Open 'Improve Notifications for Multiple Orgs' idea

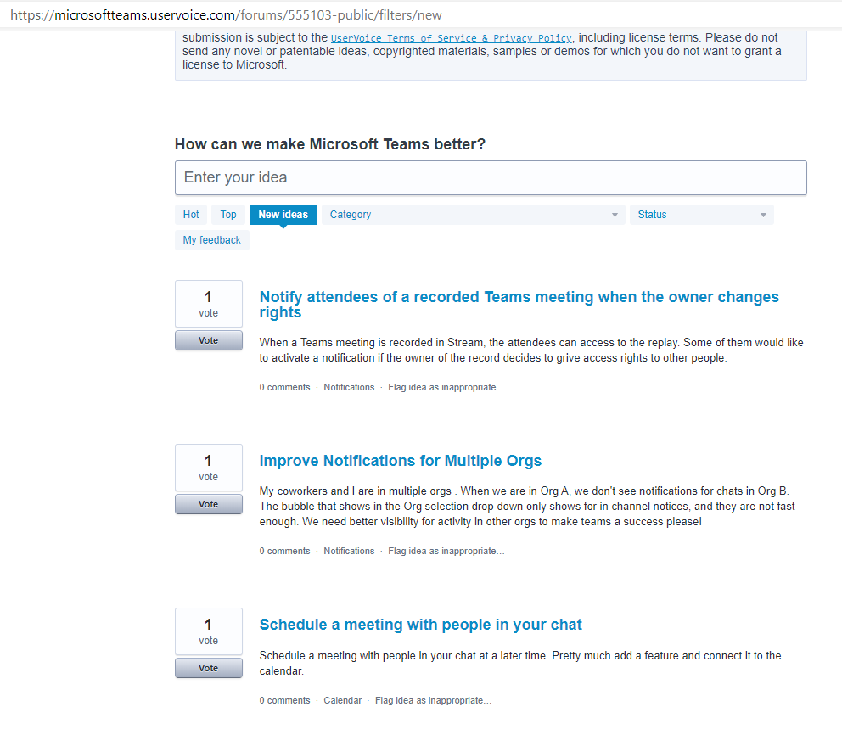[x=400, y=461]
